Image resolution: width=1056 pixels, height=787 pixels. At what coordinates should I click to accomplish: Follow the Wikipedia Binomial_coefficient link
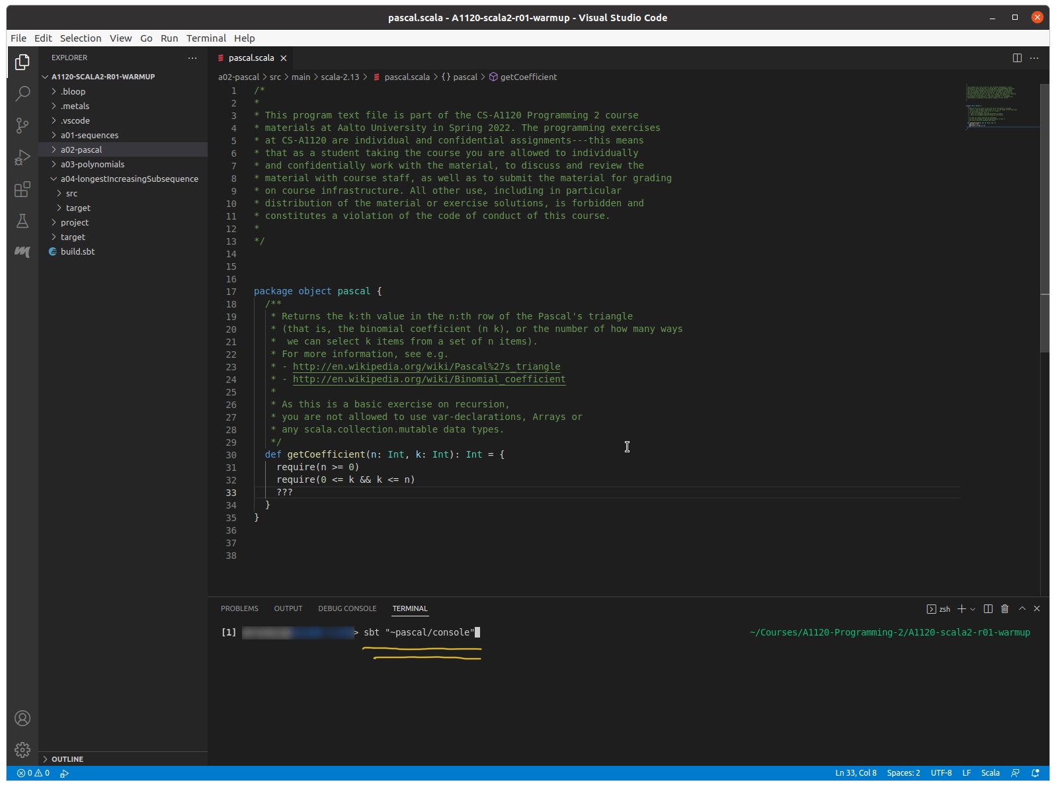coord(429,379)
